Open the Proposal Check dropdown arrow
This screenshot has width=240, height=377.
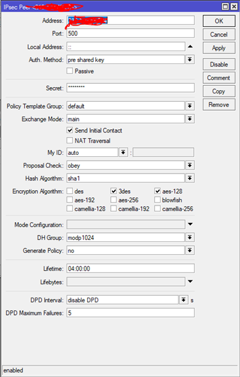pyautogui.click(x=189, y=165)
